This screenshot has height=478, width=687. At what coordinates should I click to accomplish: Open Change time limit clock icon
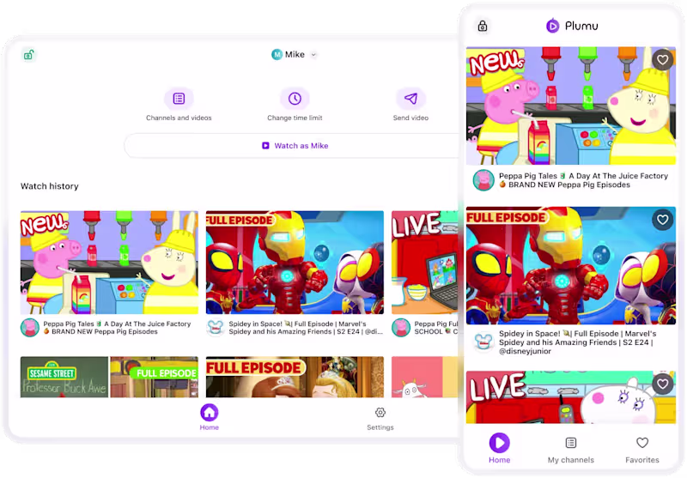point(295,99)
